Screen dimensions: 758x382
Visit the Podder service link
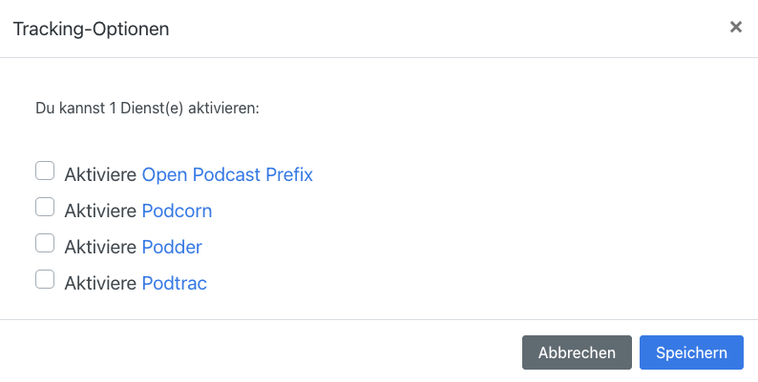[172, 247]
